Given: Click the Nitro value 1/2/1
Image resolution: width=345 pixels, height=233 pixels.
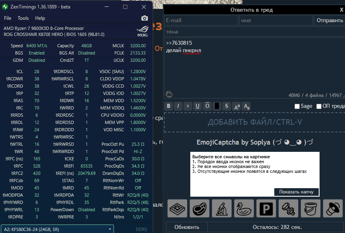Looking at the screenshot, I should click(x=138, y=217).
